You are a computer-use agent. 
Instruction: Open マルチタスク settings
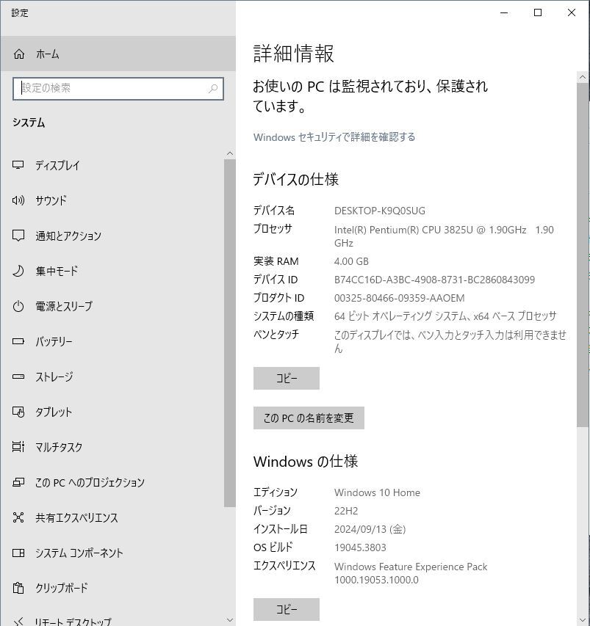point(112,447)
